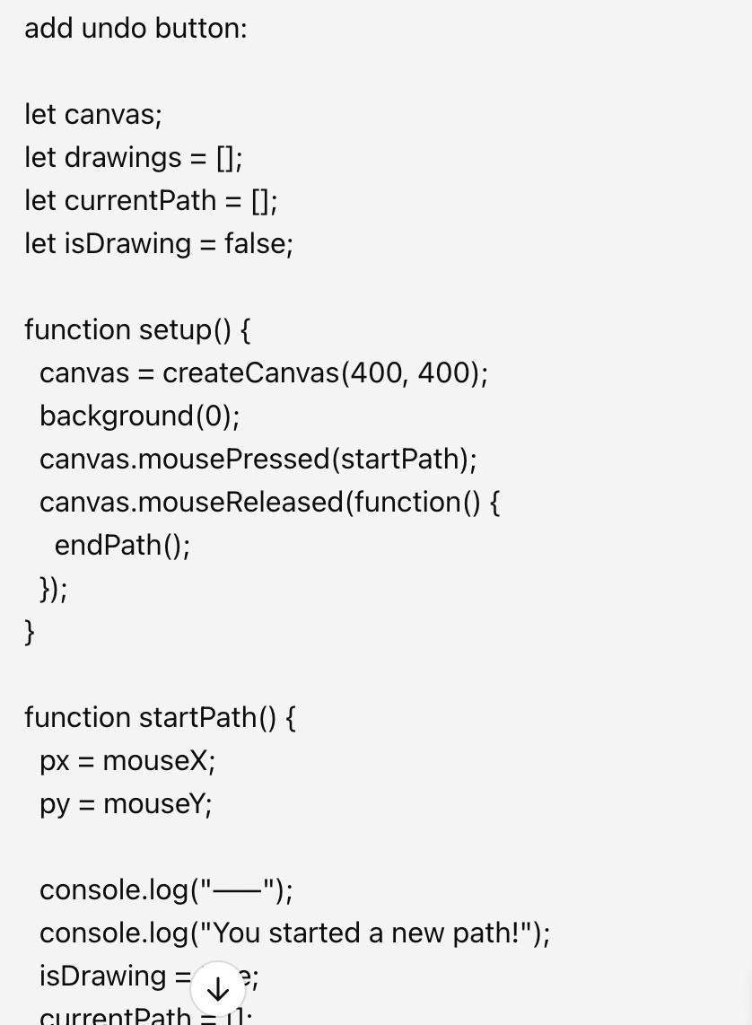Click the canvas.mousePressed(startPath) line
Screen dimensions: 752x1025
click(258, 459)
